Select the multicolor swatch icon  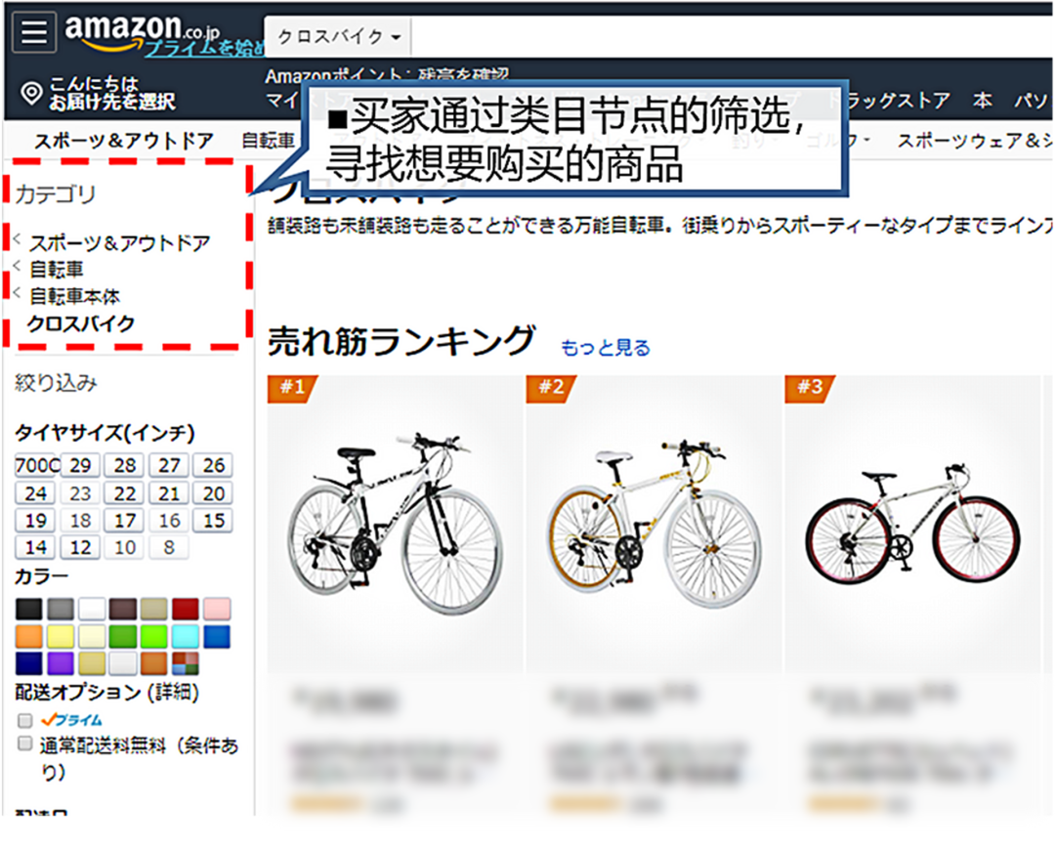coord(185,662)
